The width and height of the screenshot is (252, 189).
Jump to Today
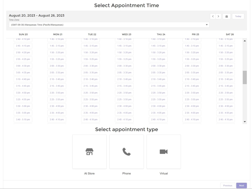click(238, 16)
